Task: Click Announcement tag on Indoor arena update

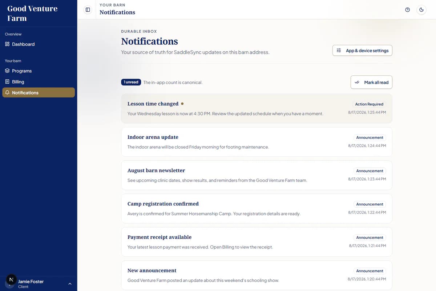Action: [x=370, y=137]
